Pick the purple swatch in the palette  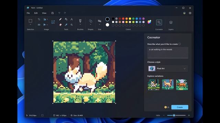pyautogui.click(x=143, y=18)
